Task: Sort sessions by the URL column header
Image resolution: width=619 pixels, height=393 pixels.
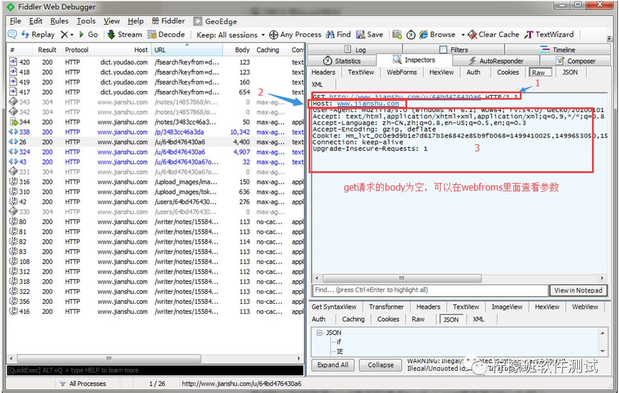Action: pos(187,50)
